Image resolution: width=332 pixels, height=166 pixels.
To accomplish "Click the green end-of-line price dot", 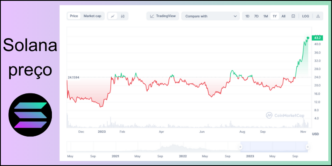I will click(308, 38).
